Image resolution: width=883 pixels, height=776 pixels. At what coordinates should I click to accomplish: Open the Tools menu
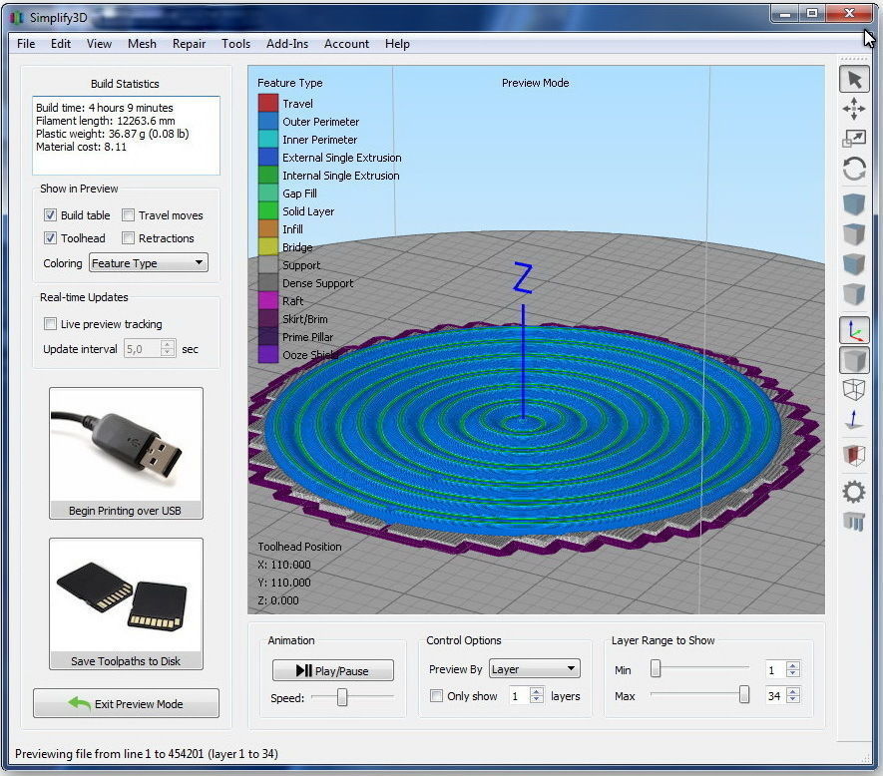[235, 43]
